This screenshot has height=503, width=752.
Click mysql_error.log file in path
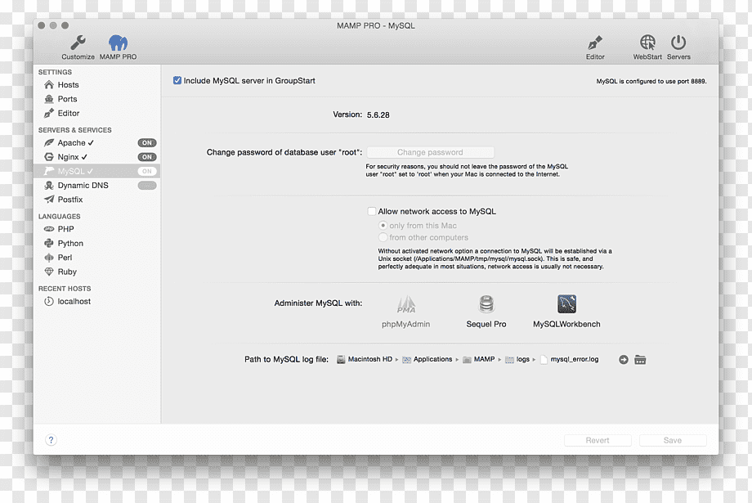point(569,360)
